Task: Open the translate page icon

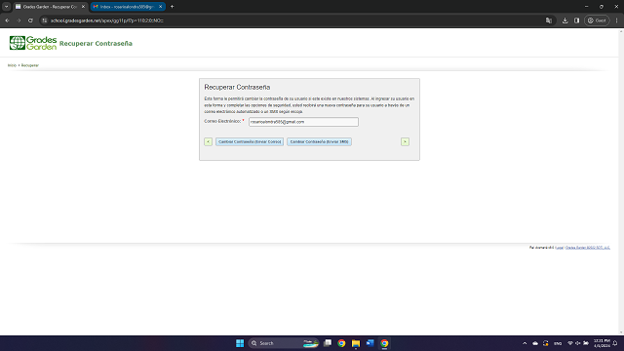Action: pyautogui.click(x=549, y=20)
